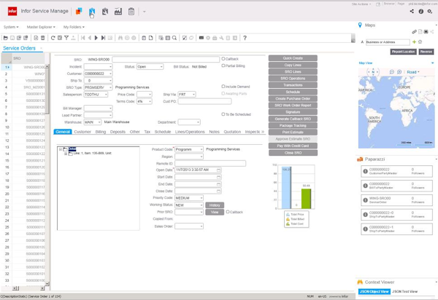Switch to the Customer tab
The image size is (438, 300).
(82, 132)
